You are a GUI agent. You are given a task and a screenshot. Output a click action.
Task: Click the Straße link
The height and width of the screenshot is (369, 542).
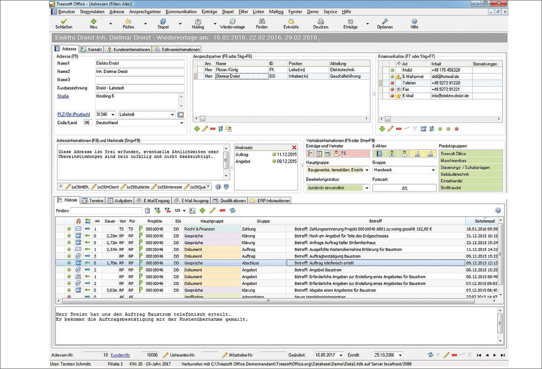tap(63, 96)
